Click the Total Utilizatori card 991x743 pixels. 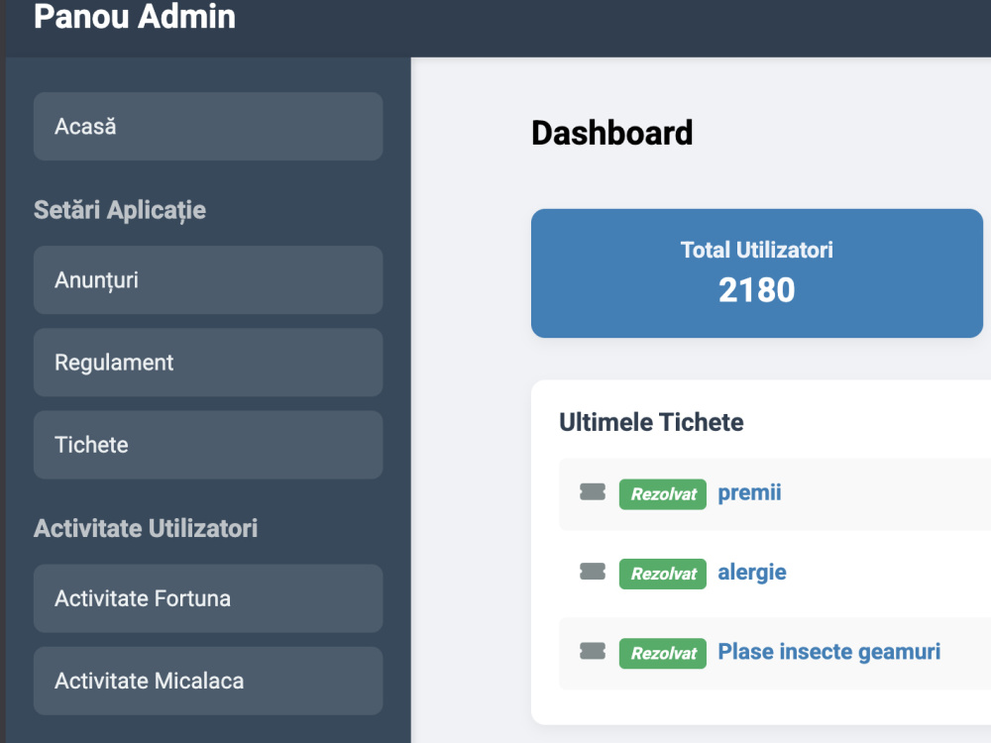[757, 273]
